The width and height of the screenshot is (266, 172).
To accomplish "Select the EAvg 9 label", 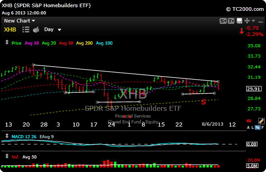I will [x=46, y=137].
